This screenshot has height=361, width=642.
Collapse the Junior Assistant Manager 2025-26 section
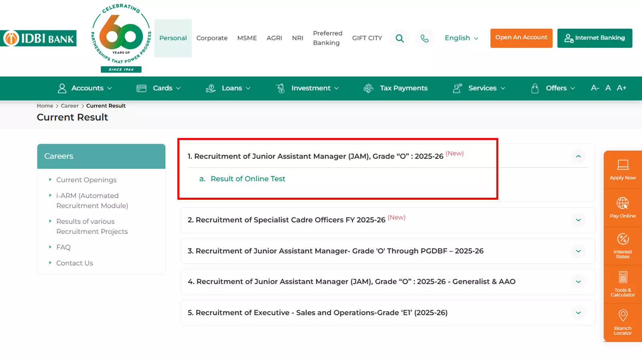point(578,156)
